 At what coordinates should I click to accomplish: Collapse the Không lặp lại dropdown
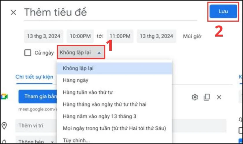81,52
